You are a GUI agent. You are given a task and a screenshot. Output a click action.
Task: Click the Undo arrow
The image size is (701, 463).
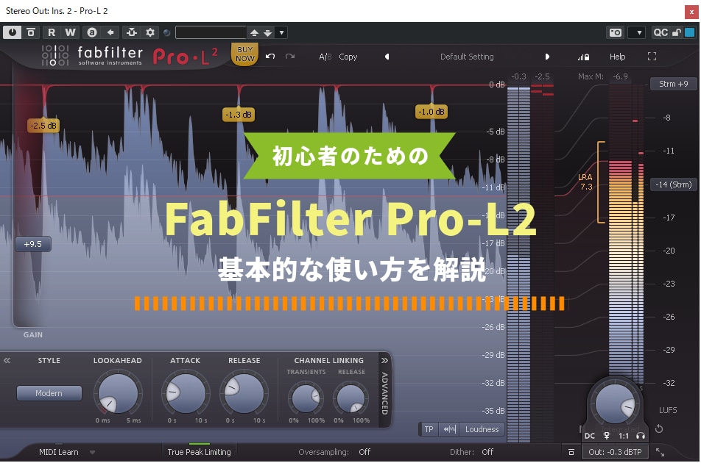(x=270, y=57)
